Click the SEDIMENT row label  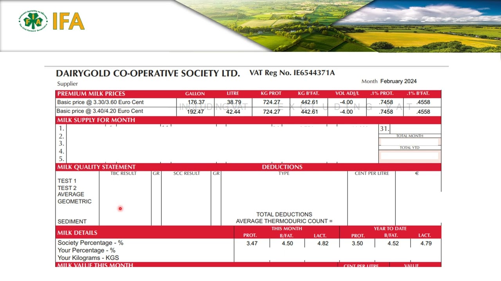[72, 222]
